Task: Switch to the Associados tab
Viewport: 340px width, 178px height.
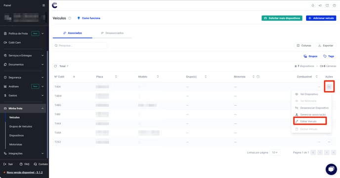Action: coord(73,33)
